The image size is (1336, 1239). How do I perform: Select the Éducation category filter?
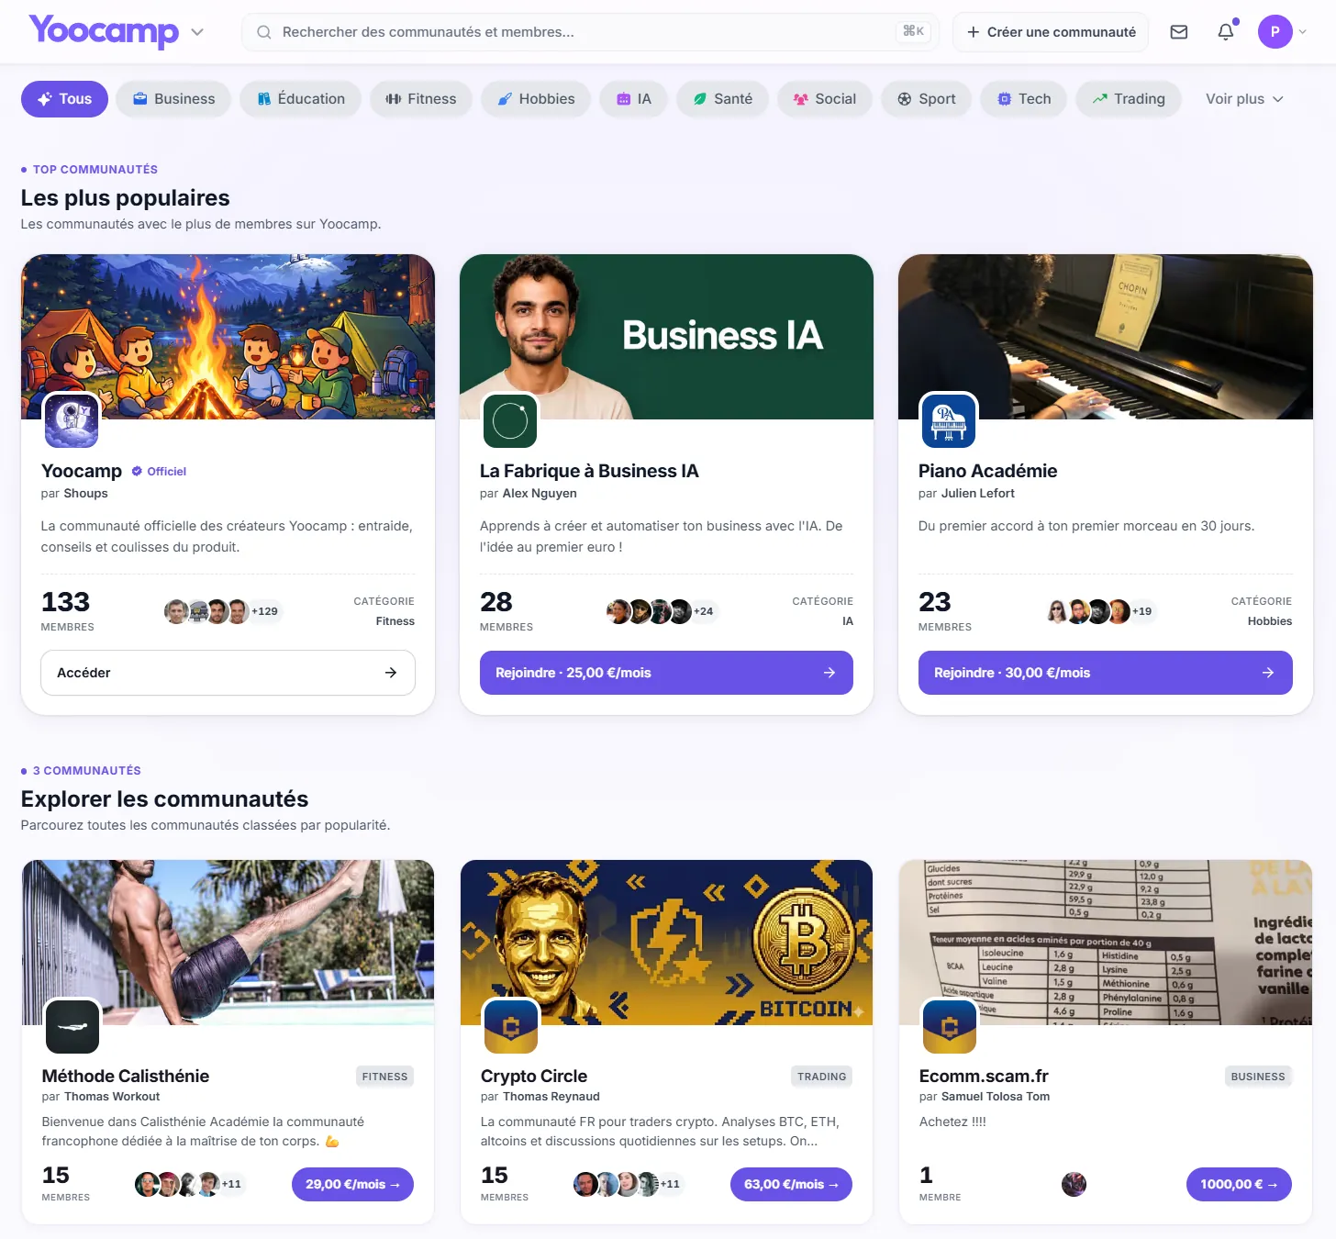301,99
